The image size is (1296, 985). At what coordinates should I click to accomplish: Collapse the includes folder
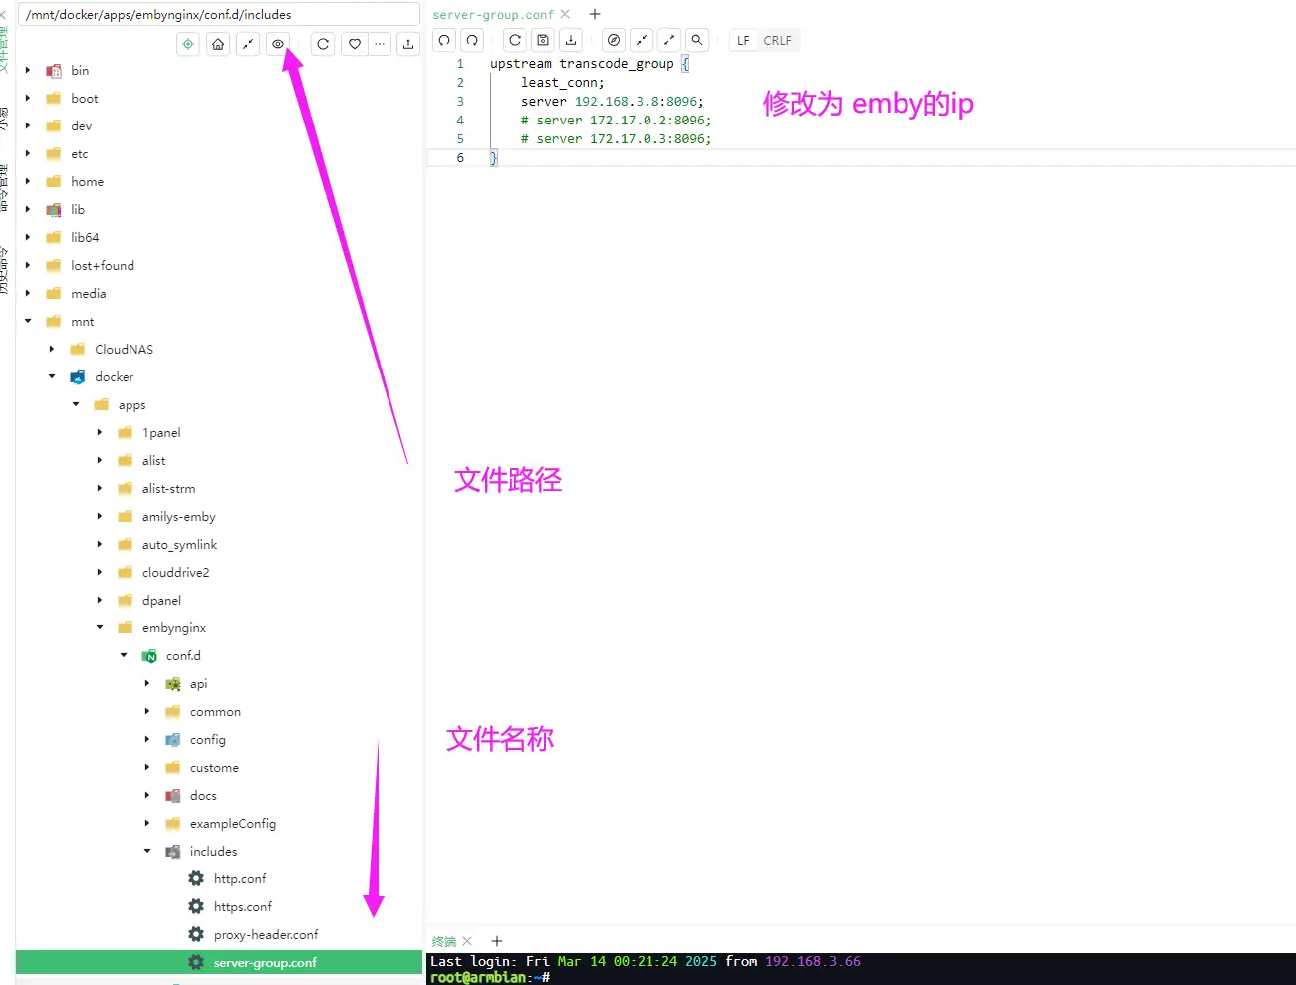point(147,851)
